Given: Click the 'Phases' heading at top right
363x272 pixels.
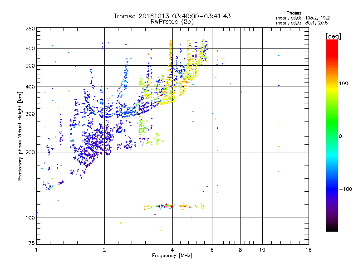Looking at the screenshot, I should click(x=294, y=13).
